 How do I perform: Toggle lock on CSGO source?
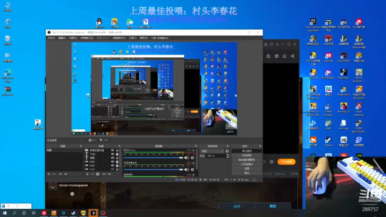(x=117, y=165)
